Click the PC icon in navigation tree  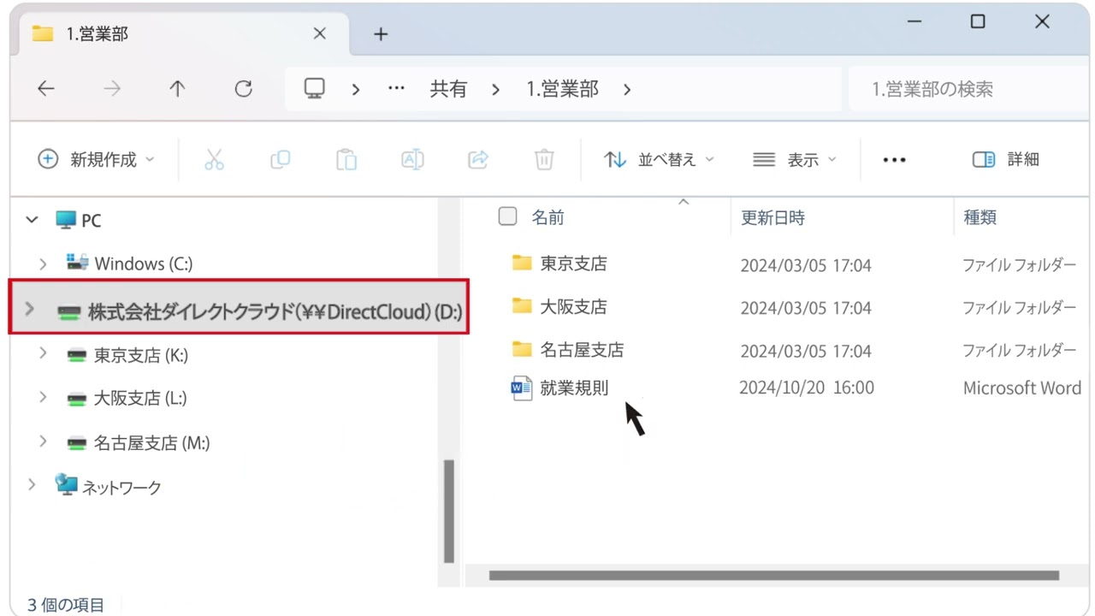point(65,220)
